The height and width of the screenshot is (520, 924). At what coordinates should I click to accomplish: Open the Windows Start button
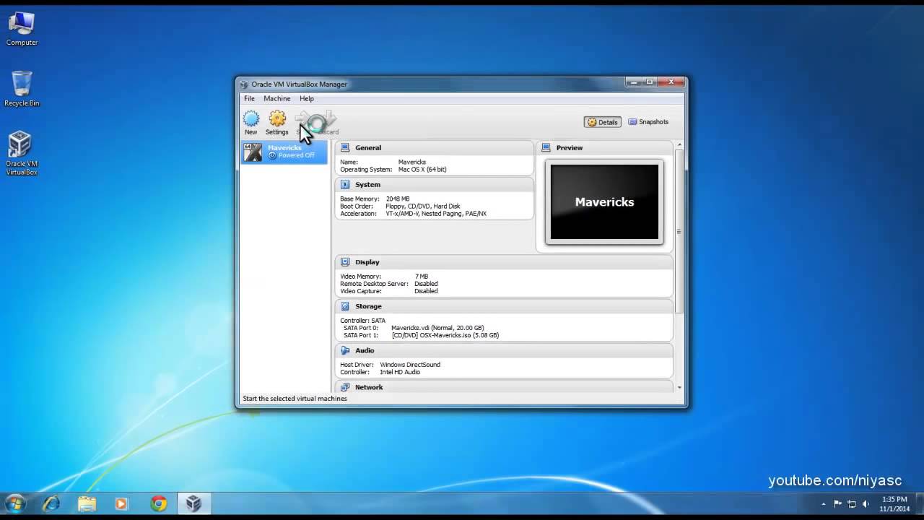point(15,504)
